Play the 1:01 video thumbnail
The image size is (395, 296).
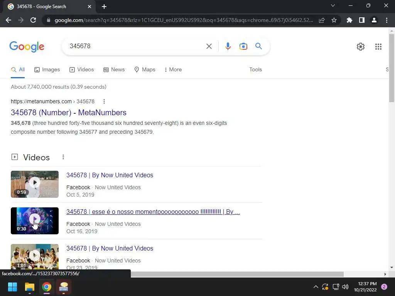pyautogui.click(x=34, y=256)
